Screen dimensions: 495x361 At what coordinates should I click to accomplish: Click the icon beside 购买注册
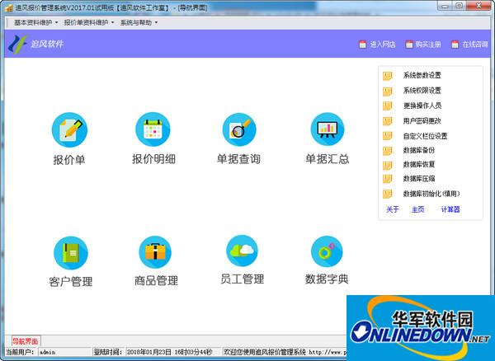409,45
